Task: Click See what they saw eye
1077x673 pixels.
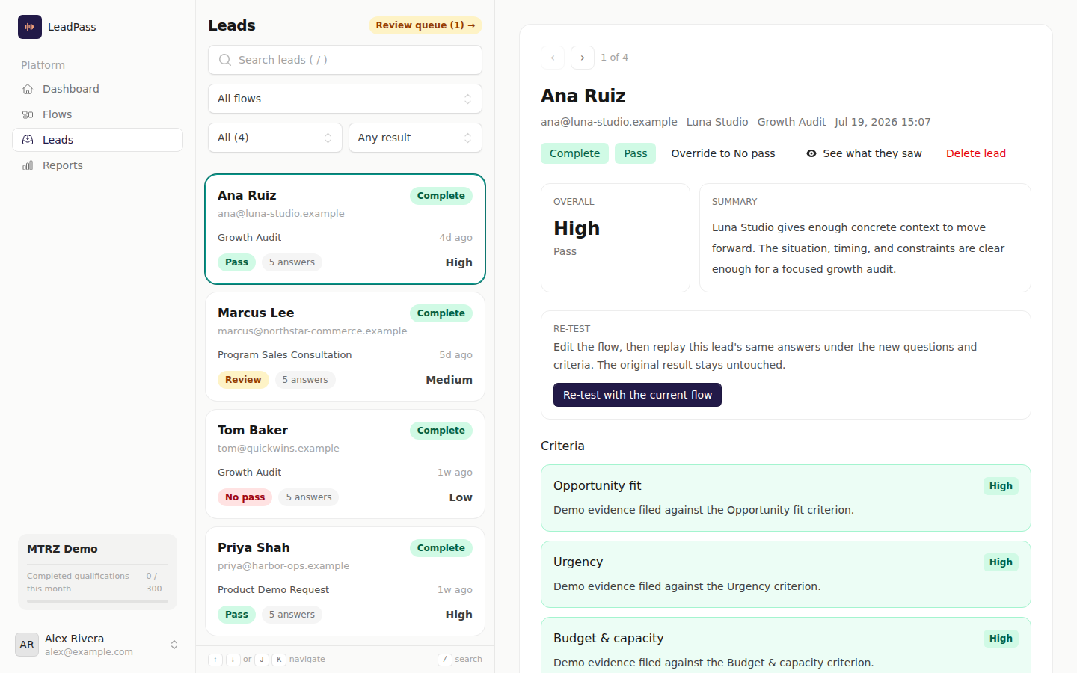Action: [811, 153]
